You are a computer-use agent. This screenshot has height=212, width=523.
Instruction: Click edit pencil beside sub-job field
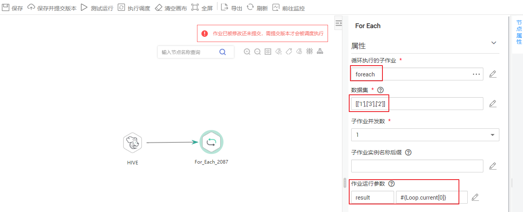pyautogui.click(x=493, y=74)
